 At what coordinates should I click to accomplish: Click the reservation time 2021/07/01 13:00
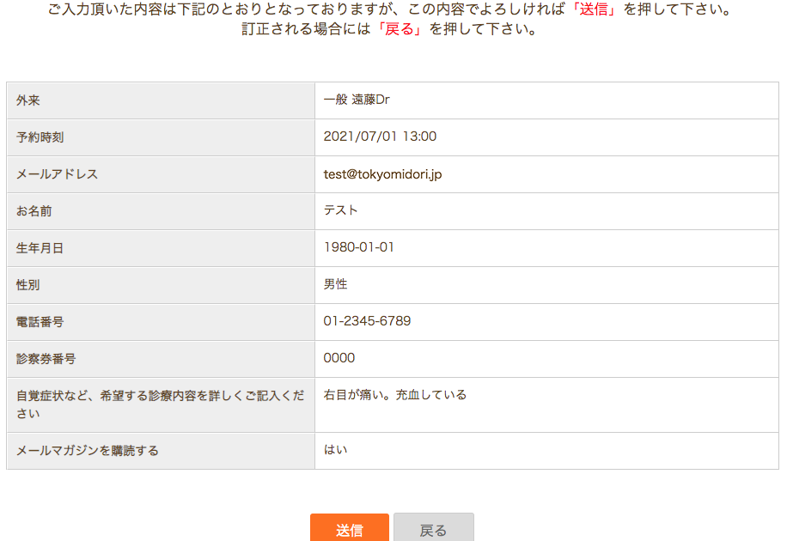tap(380, 137)
